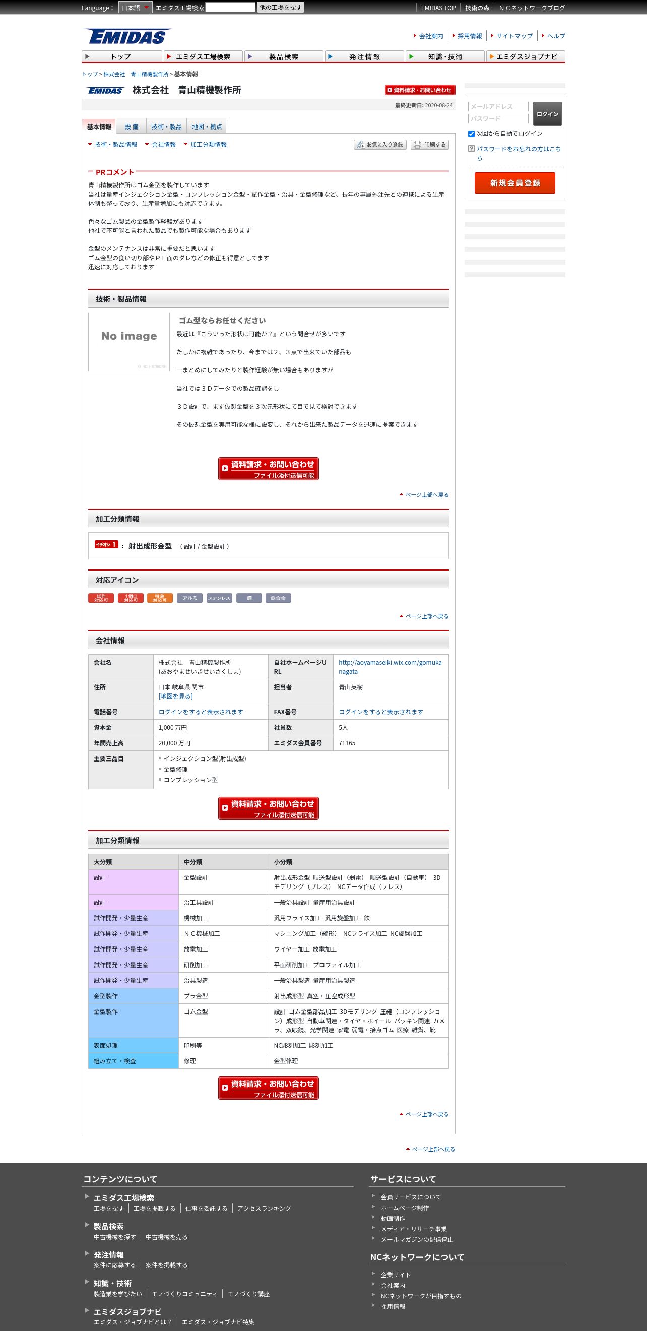Viewport: 647px width, 1331px height.
Task: Jump to 加工分類情報 anchor link
Action: click(x=208, y=145)
